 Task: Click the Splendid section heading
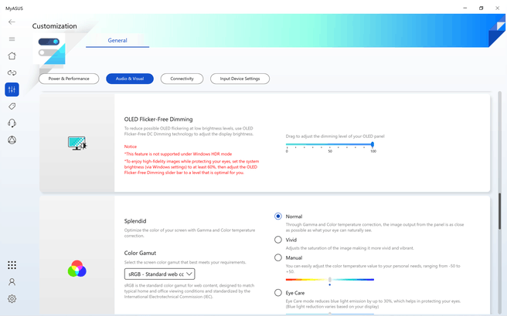point(135,221)
